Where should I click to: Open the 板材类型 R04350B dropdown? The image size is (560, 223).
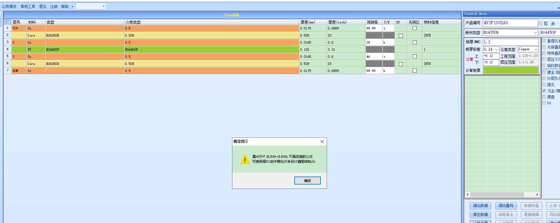tap(535, 33)
